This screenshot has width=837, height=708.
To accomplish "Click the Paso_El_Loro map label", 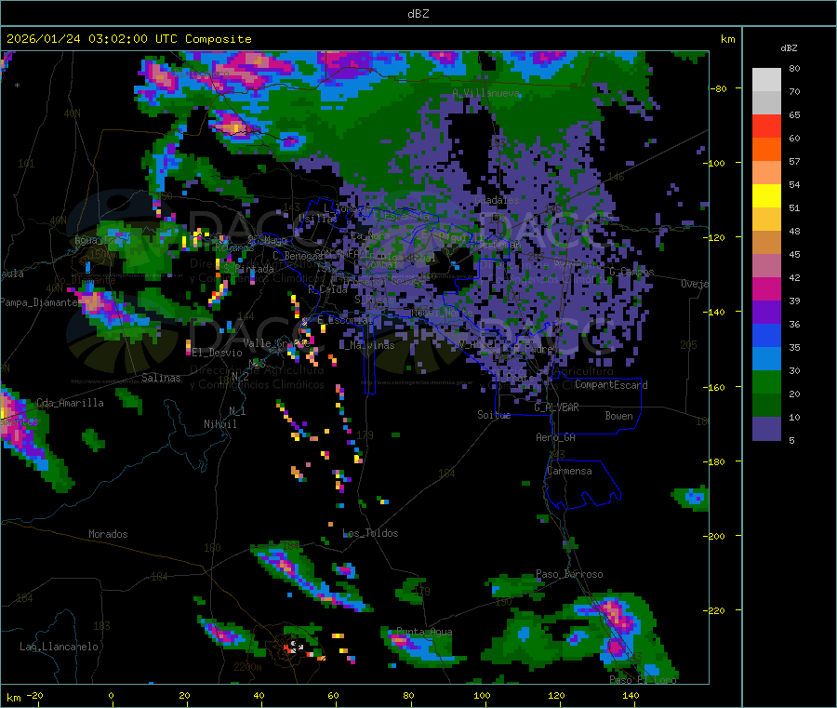I will [x=643, y=680].
